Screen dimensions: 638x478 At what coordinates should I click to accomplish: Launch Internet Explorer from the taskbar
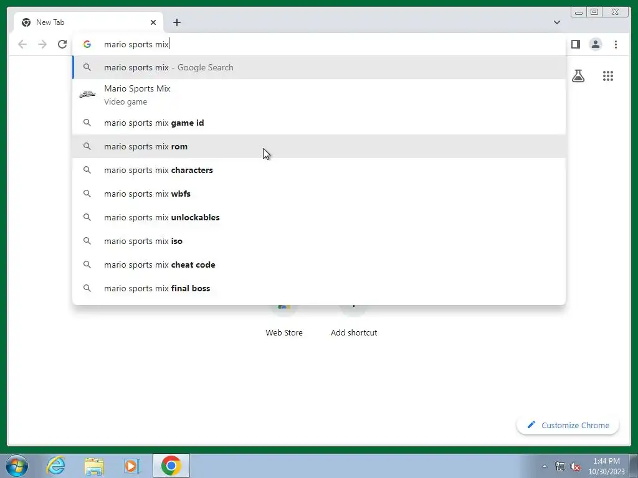click(55, 466)
